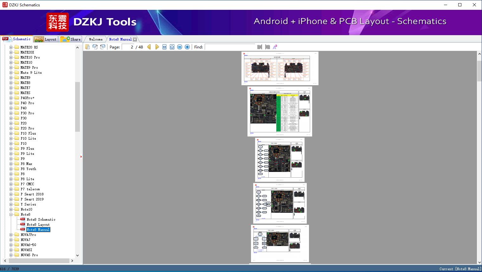Image resolution: width=482 pixels, height=272 pixels.
Task: Expand the P40 Pro folder
Action: pyautogui.click(x=11, y=103)
